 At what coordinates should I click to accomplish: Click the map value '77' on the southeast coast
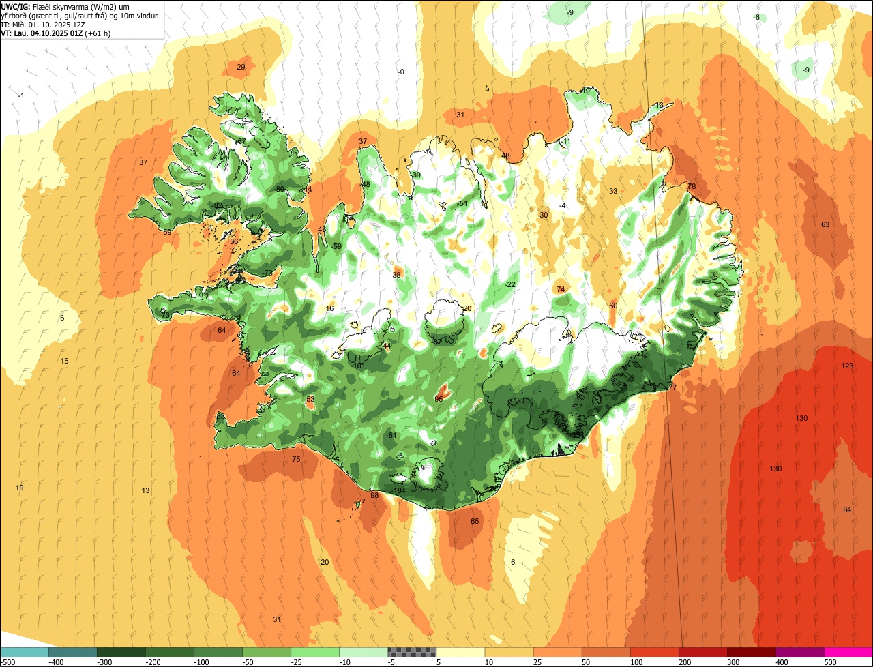pos(672,388)
